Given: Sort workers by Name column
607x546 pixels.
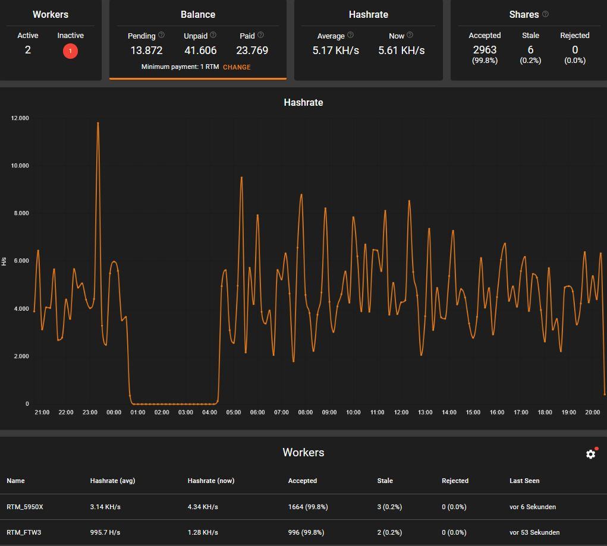Looking at the screenshot, I should pyautogui.click(x=15, y=481).
